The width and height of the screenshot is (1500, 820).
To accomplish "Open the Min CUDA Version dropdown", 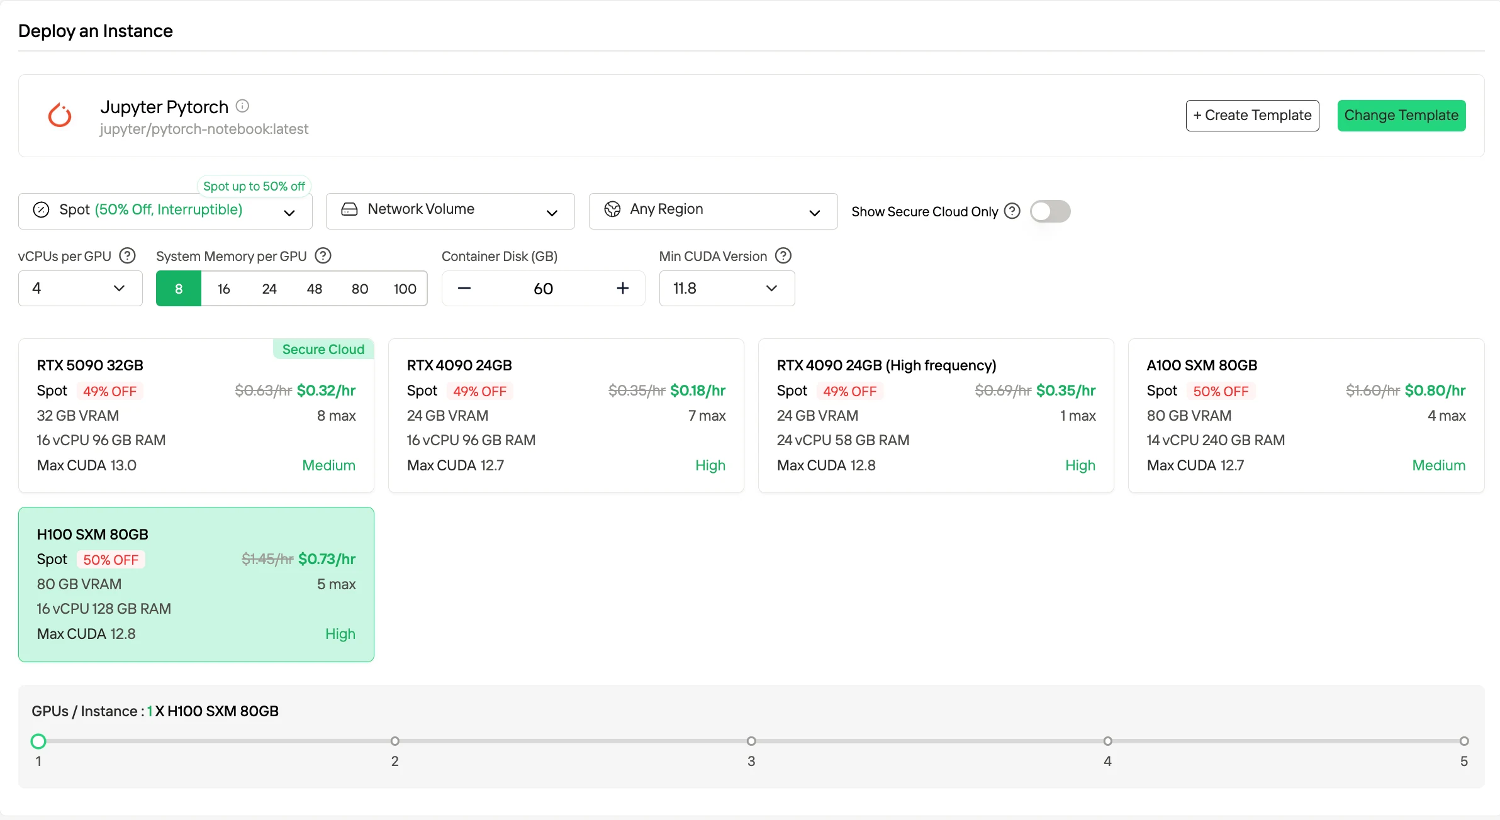I will pos(727,289).
